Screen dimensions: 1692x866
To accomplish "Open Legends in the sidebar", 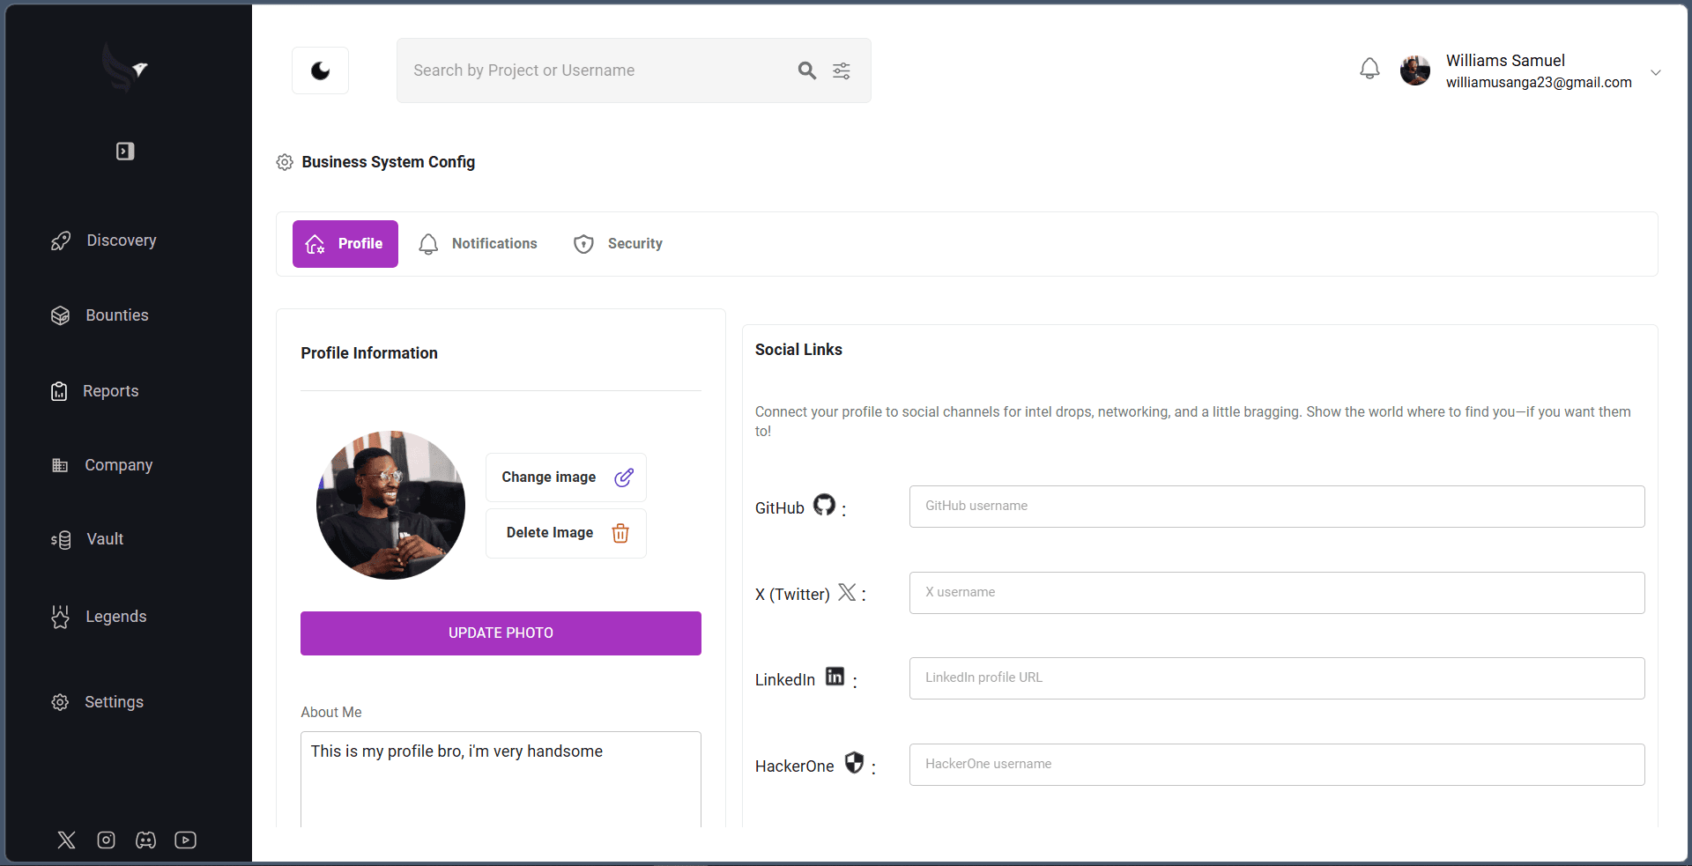I will tap(99, 617).
